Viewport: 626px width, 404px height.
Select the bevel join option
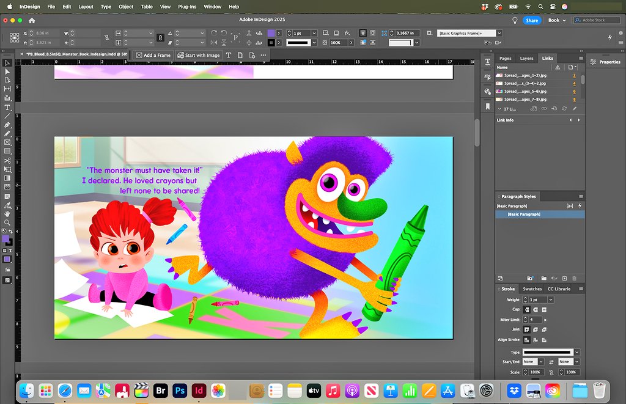coord(544,330)
